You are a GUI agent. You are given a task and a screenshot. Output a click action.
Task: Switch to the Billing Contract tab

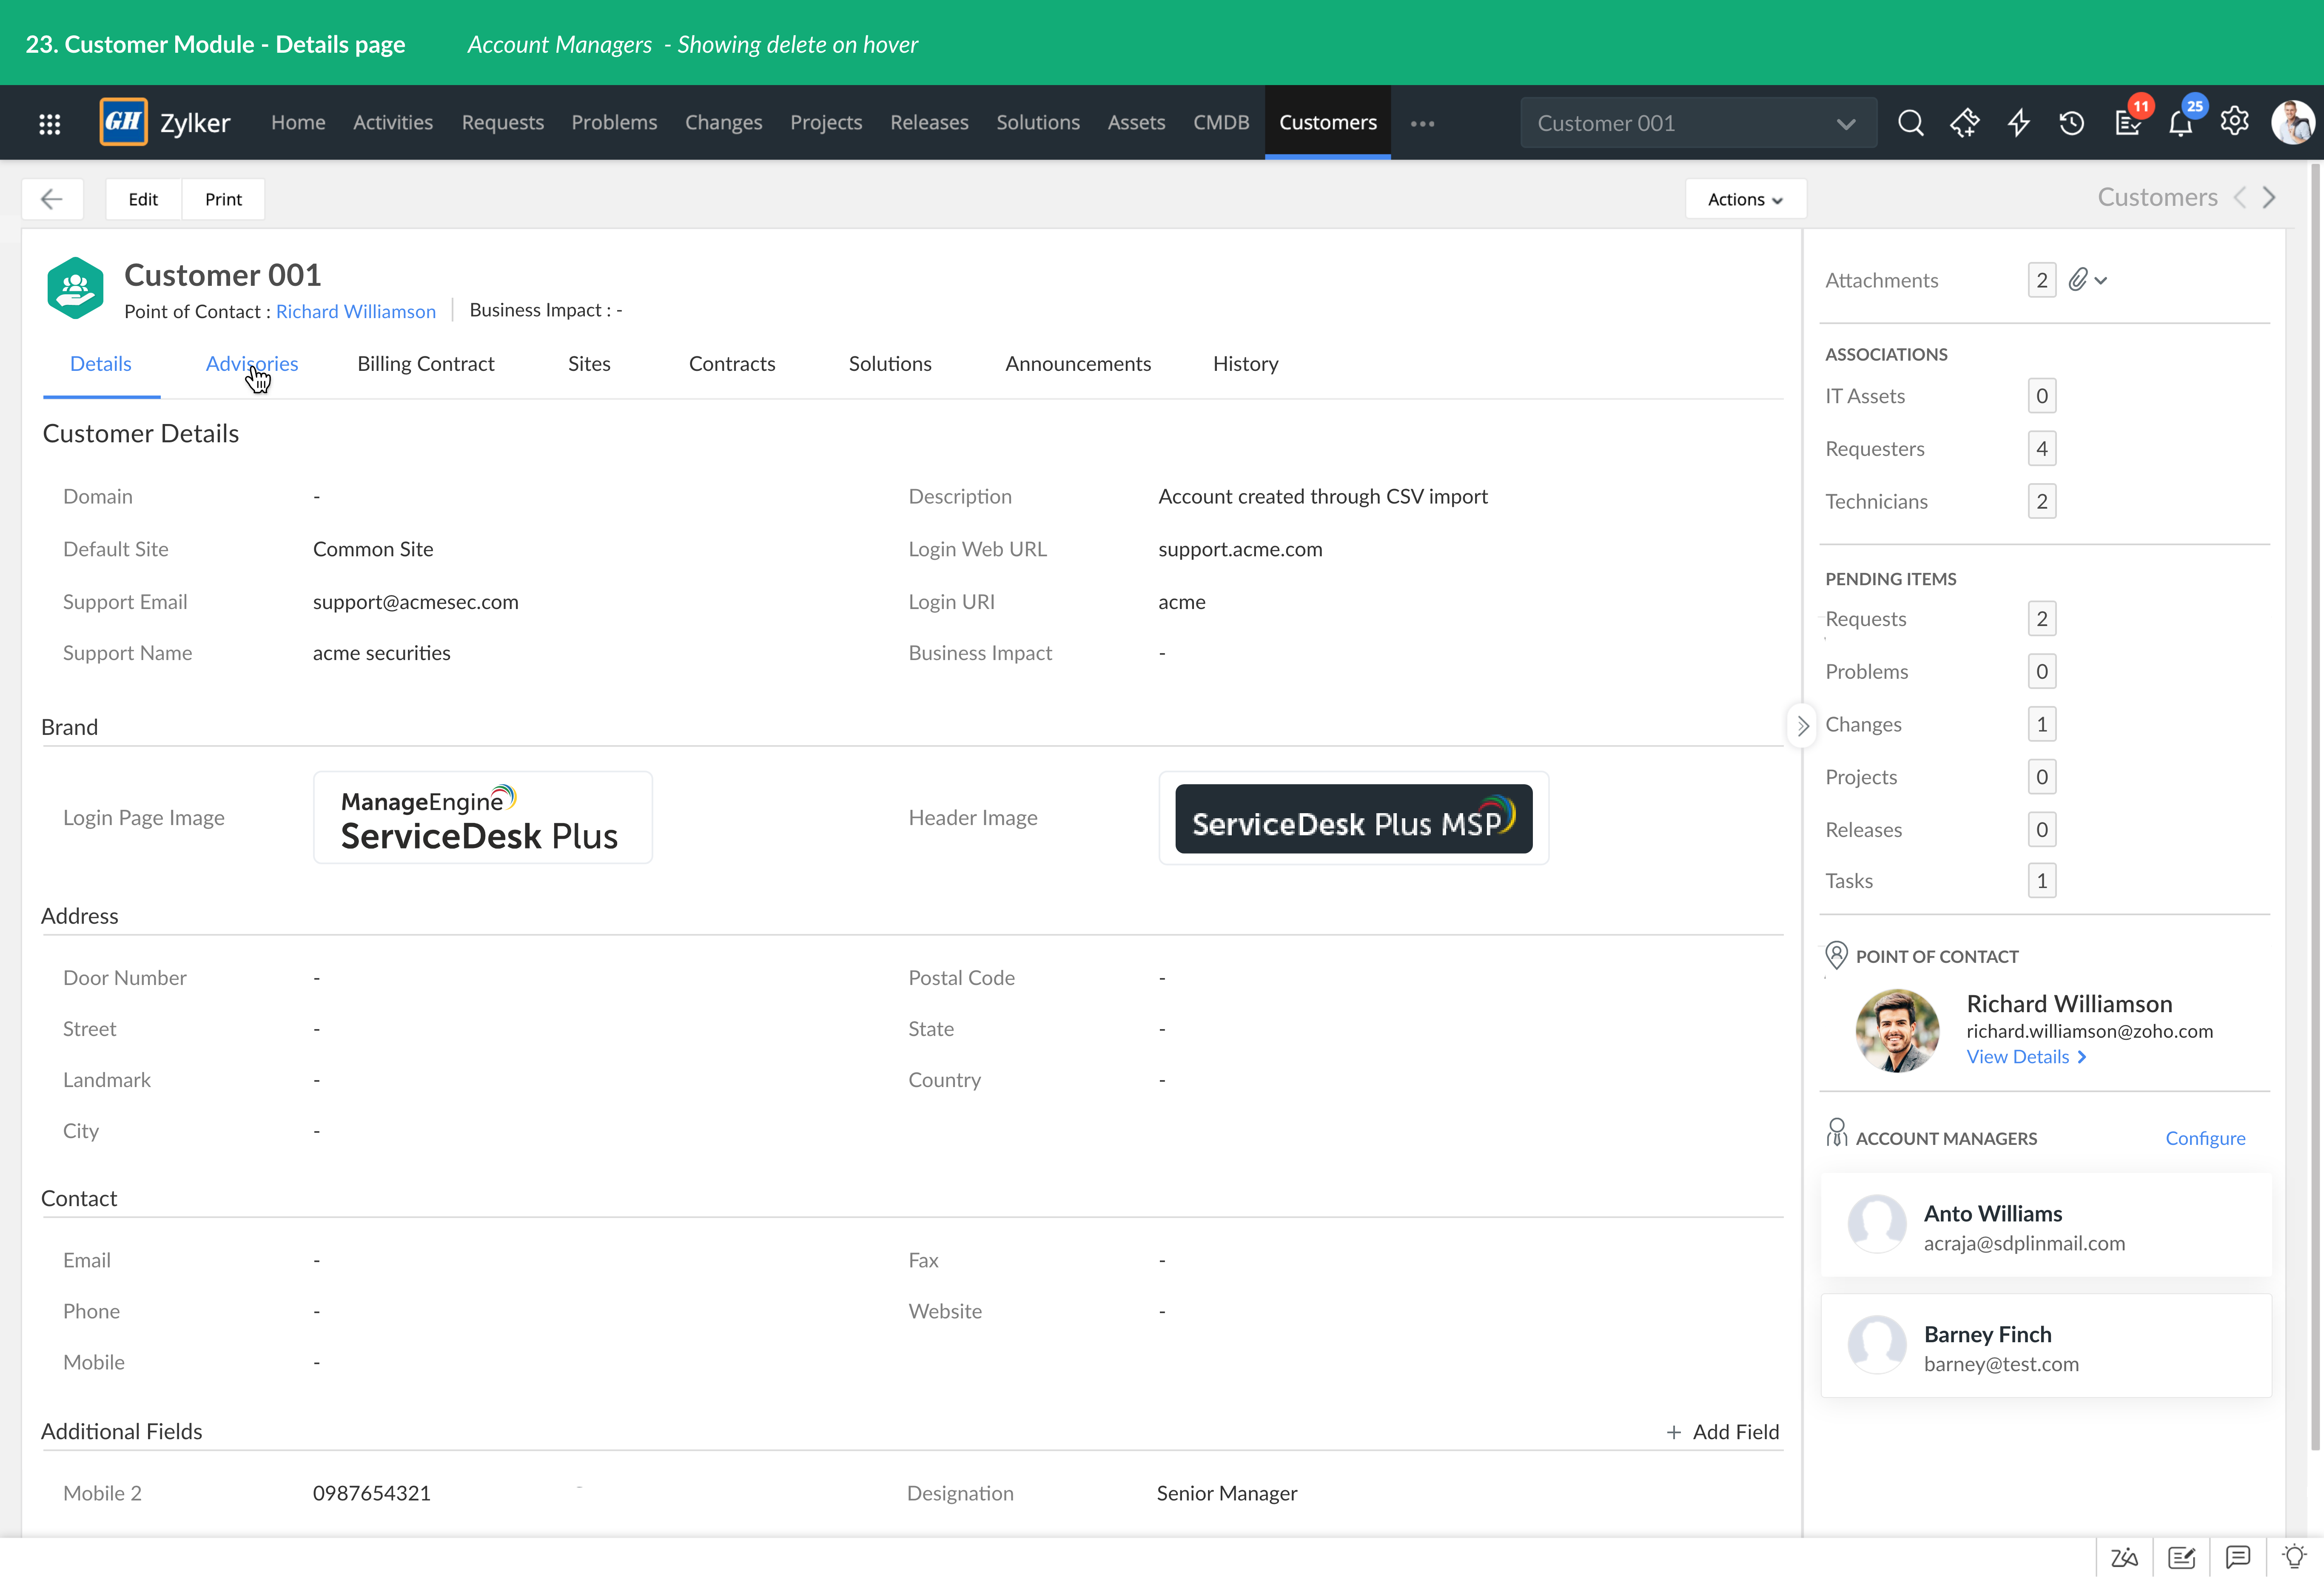(x=426, y=364)
